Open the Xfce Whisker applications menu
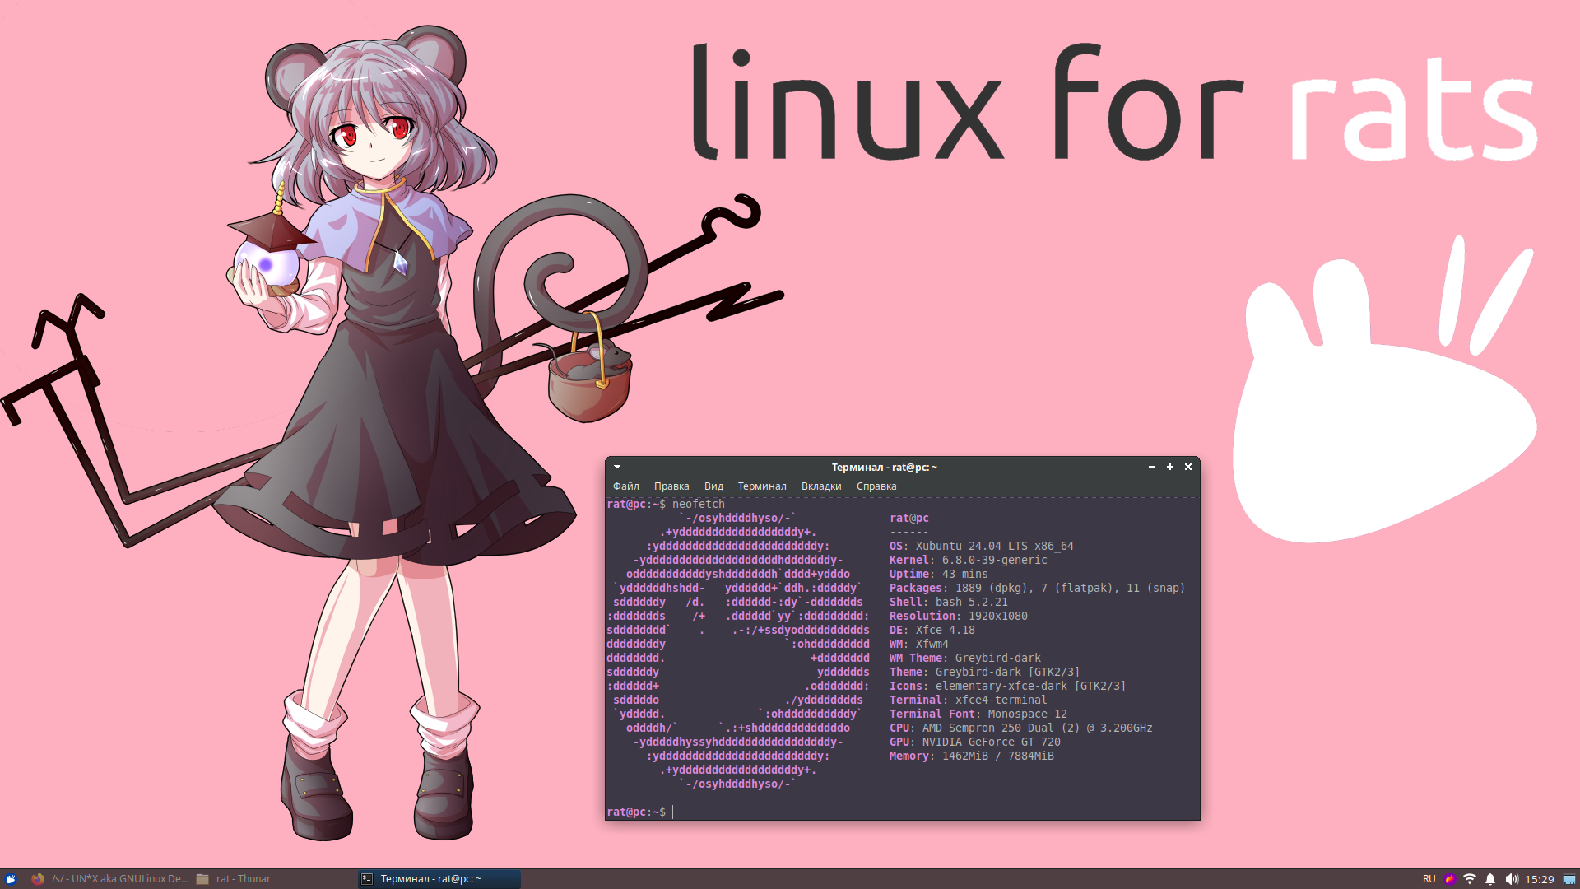Viewport: 1580px width, 889px height. click(11, 879)
